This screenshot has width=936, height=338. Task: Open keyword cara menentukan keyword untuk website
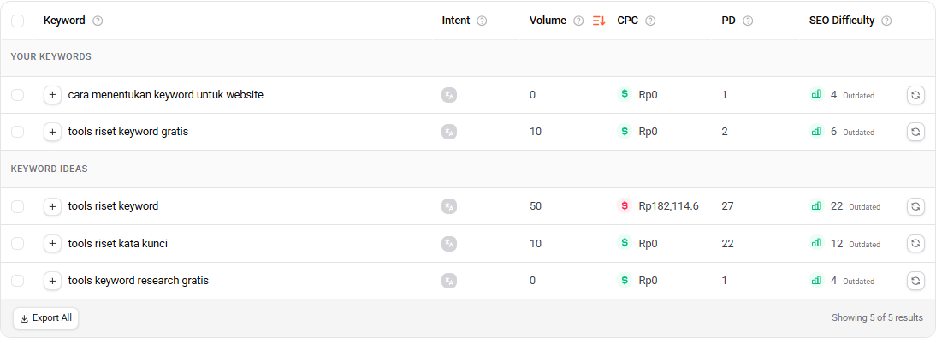click(x=165, y=94)
